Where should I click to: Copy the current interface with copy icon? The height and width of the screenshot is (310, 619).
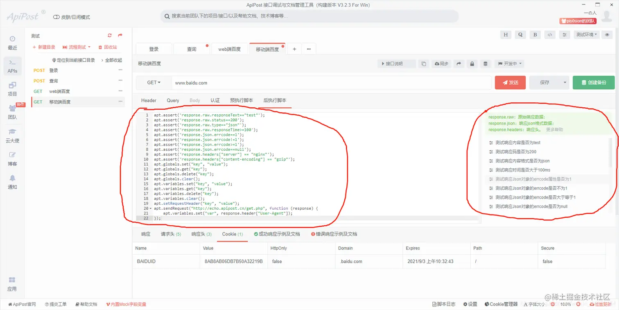pyautogui.click(x=424, y=64)
